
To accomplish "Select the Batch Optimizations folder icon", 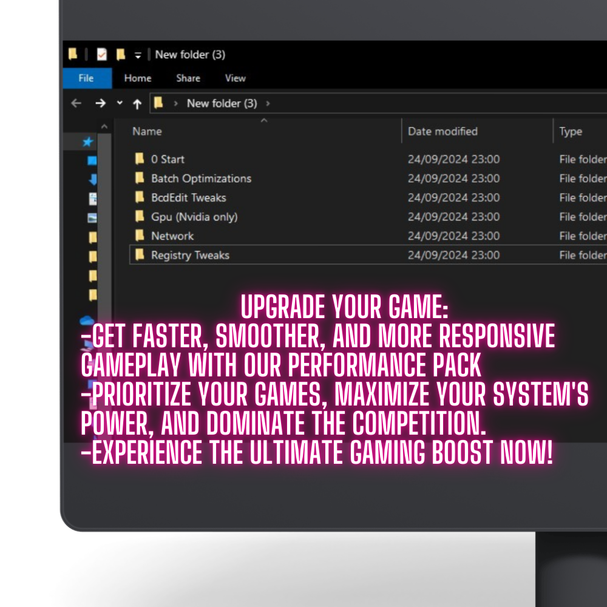I will coord(140,178).
